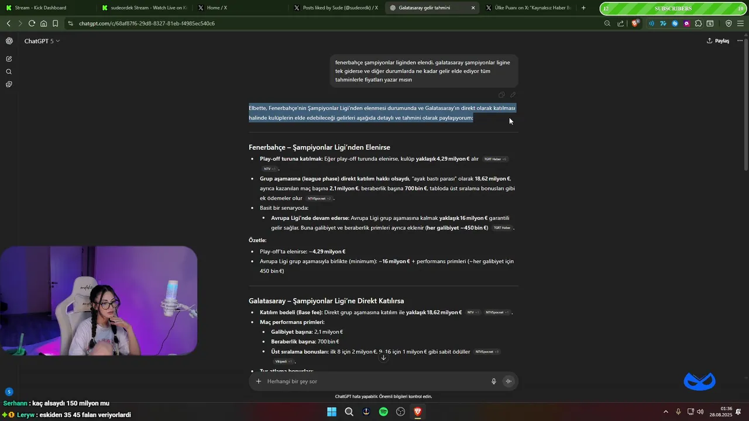Click the purple flower extension icon
This screenshot has width=749, height=421.
click(686, 23)
